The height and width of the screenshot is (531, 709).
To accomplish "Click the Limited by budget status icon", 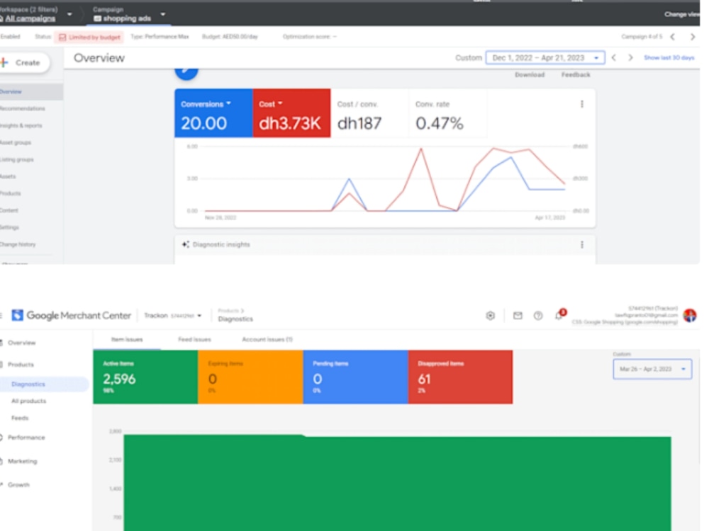I will click(62, 37).
